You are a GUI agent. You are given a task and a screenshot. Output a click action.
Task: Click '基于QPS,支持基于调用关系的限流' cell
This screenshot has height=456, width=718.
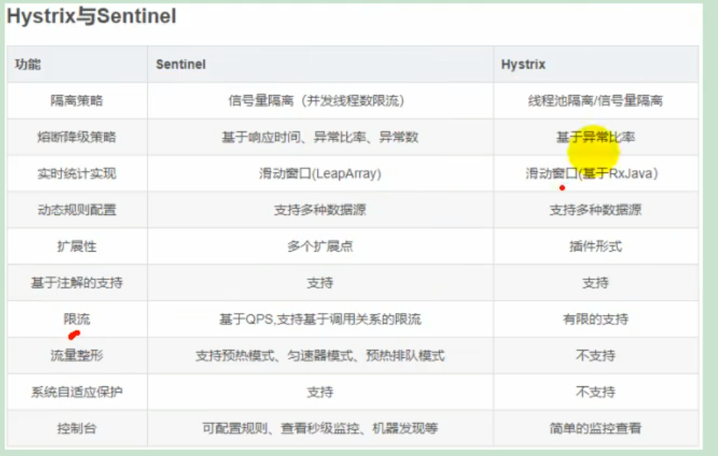point(320,319)
